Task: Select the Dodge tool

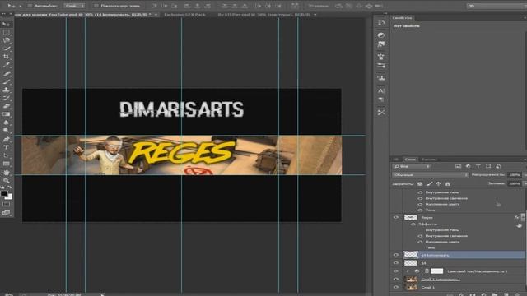Action: point(7,131)
